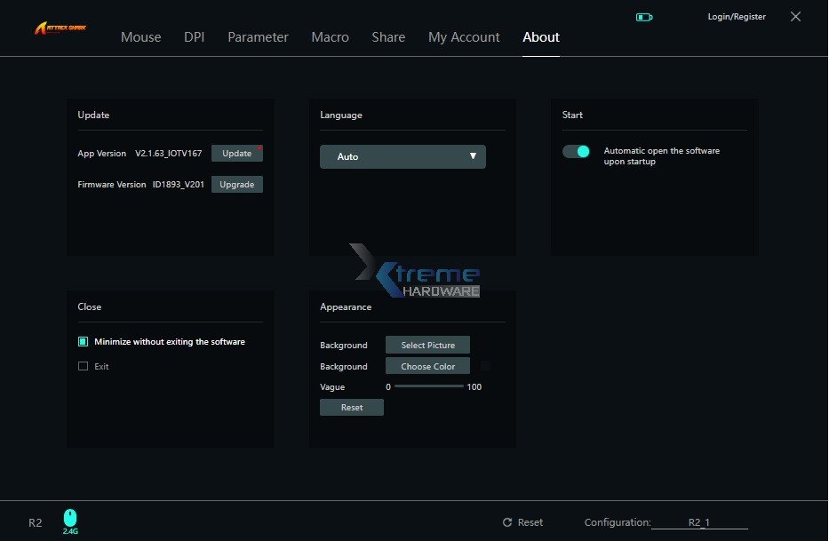Click Update next to App Version
Viewport: 829px width, 541px height.
tap(236, 153)
